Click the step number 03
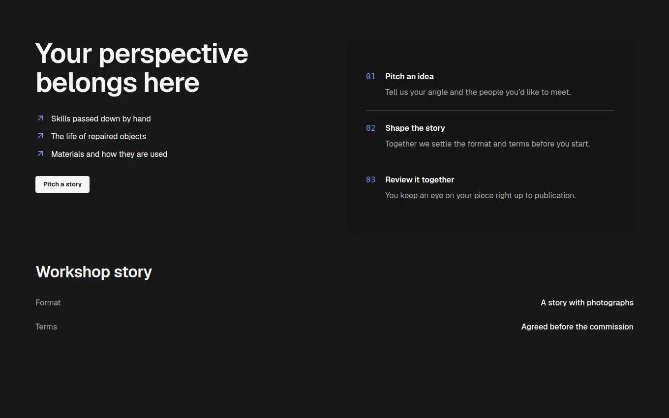The width and height of the screenshot is (669, 418). (x=370, y=179)
